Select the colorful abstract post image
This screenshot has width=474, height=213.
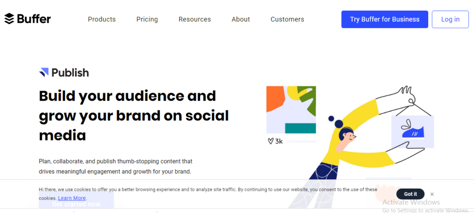291,110
